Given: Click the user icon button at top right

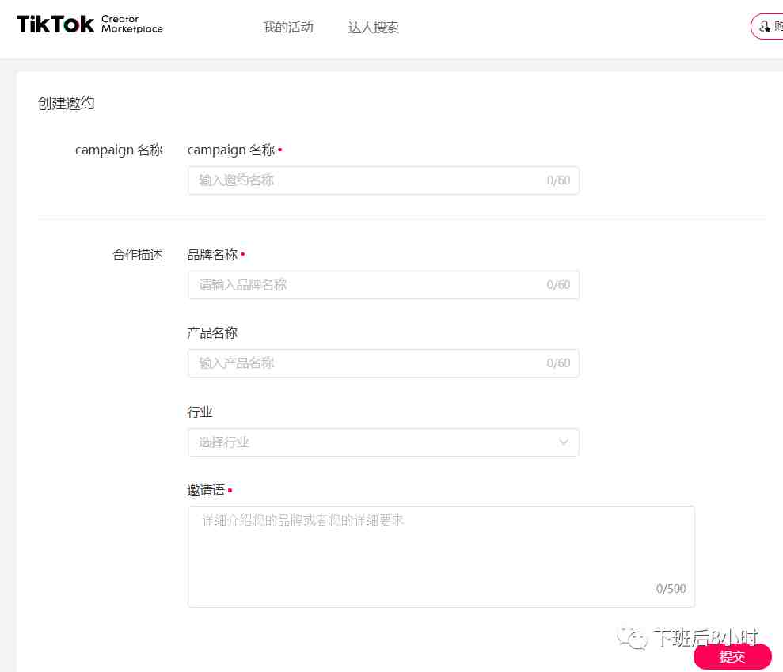Looking at the screenshot, I should (767, 26).
